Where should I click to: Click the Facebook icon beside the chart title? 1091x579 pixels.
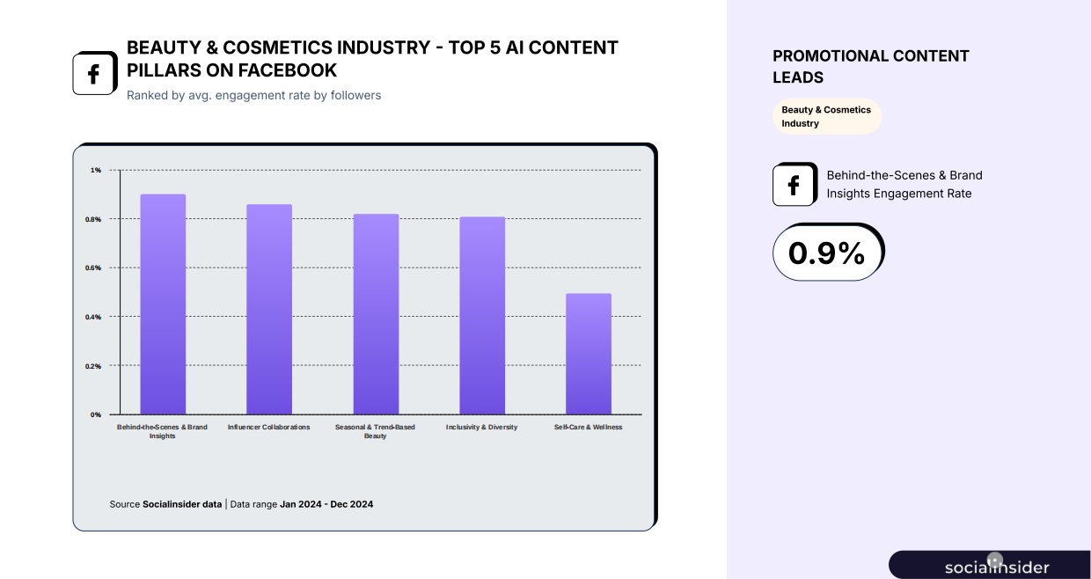point(95,73)
